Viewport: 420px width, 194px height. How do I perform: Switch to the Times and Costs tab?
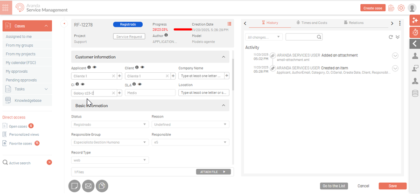(312, 22)
